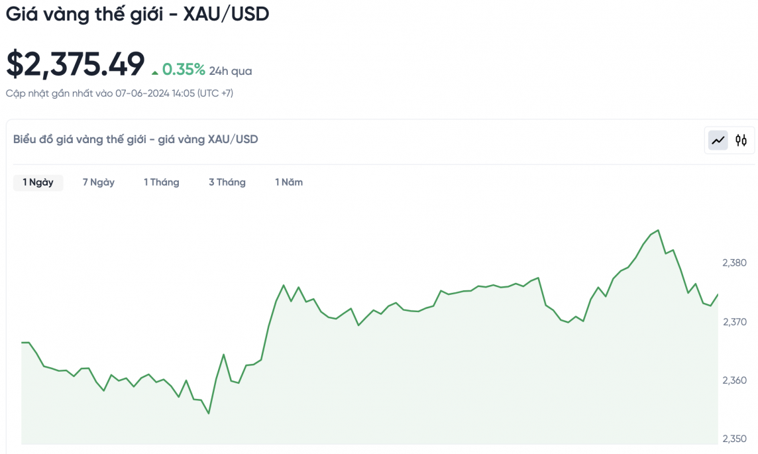Click the lowest dip on the chart line
The image size is (758, 454).
coord(209,414)
